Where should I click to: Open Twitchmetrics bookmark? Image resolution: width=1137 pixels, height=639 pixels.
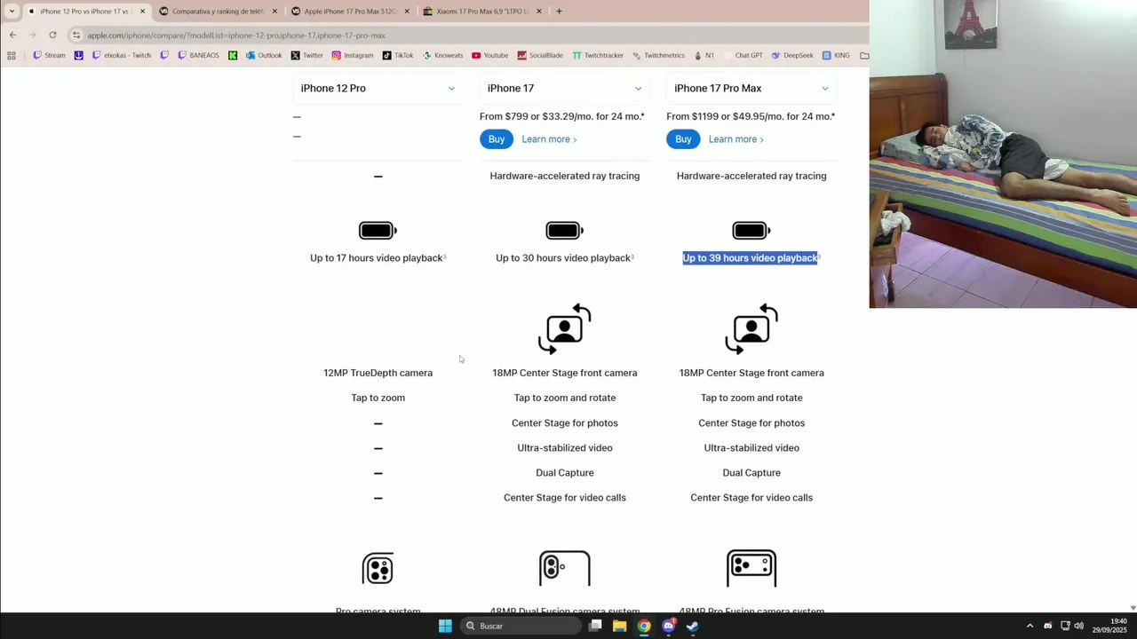point(658,55)
